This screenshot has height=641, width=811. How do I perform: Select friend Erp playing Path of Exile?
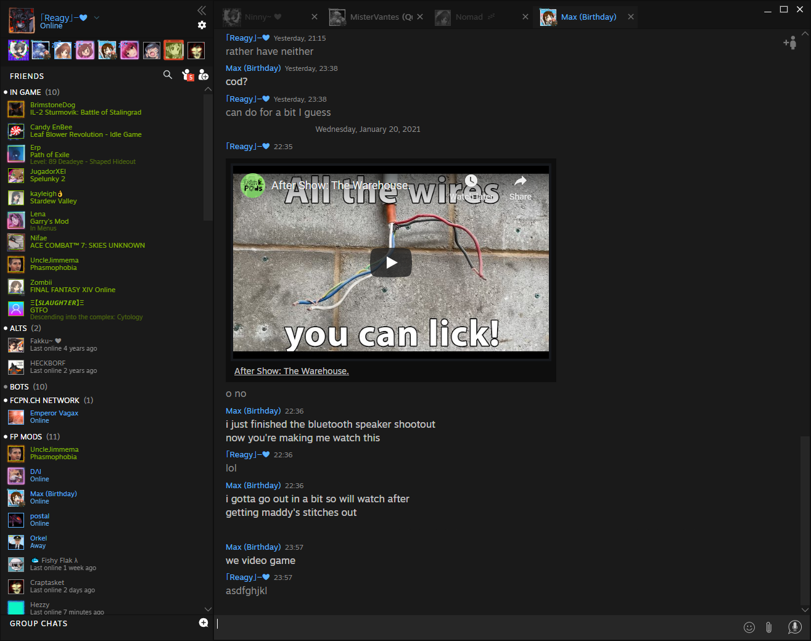[105, 154]
